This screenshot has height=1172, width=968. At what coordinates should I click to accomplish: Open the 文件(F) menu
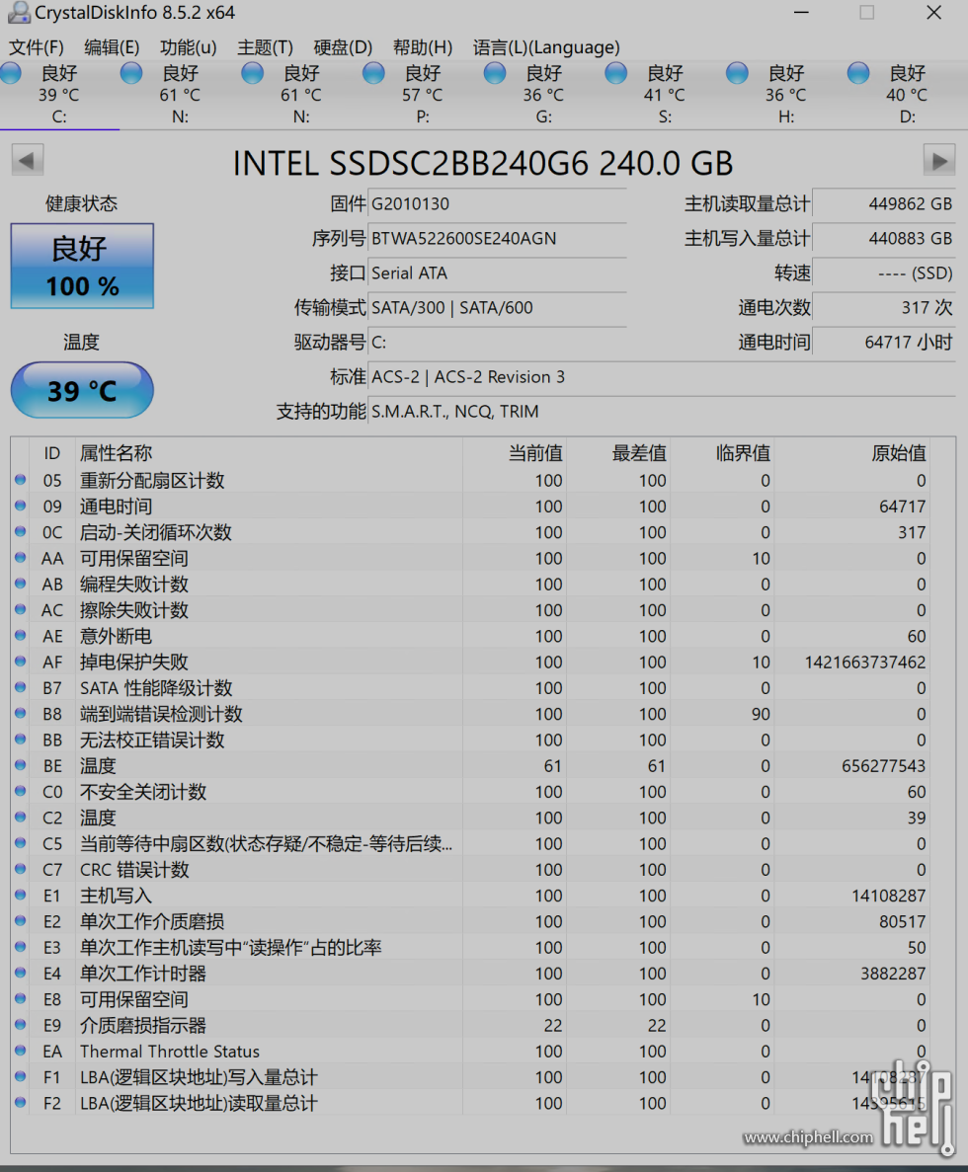click(x=36, y=47)
